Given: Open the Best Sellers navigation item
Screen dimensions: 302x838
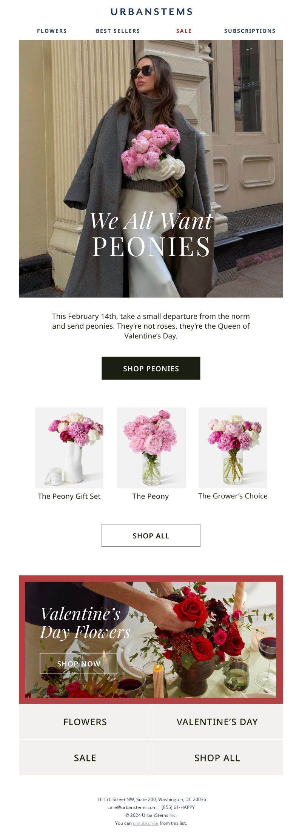Looking at the screenshot, I should click(118, 31).
